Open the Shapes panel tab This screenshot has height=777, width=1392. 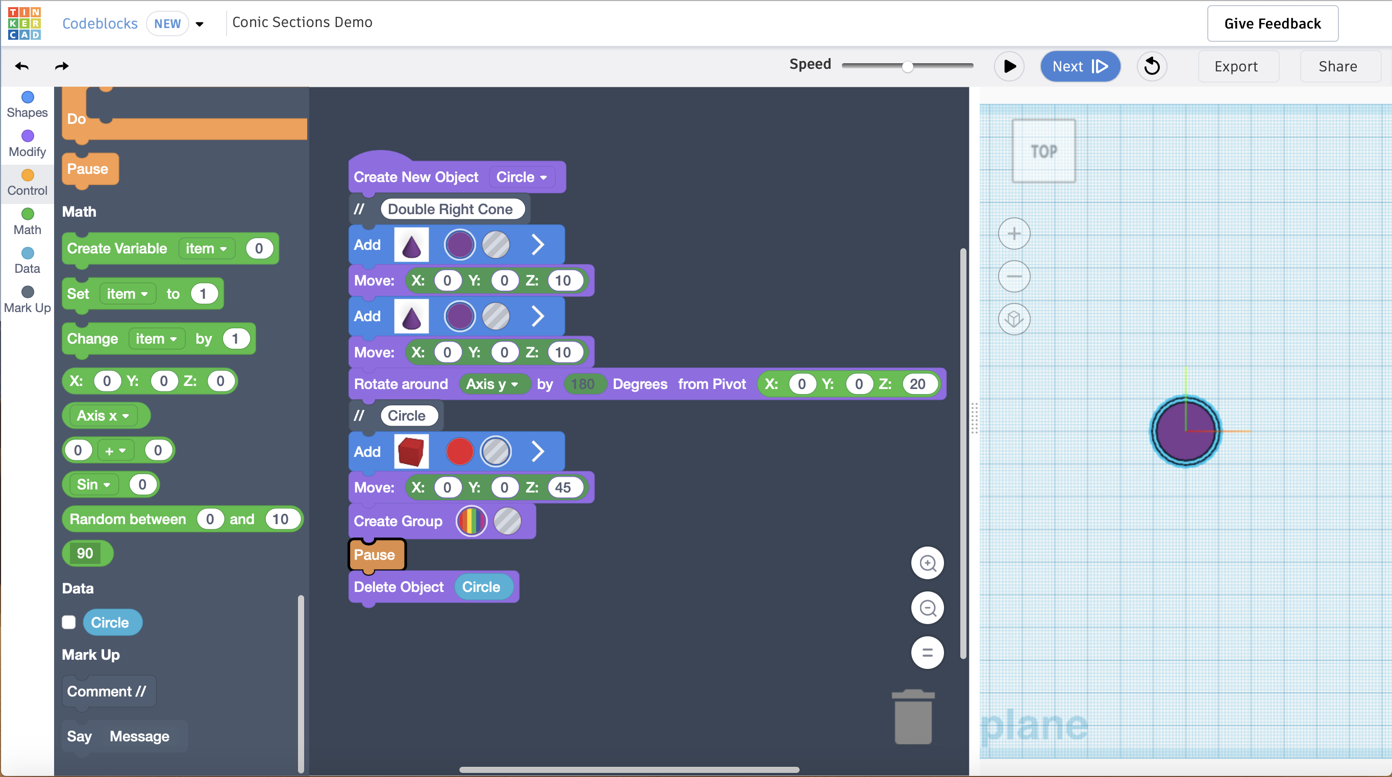pos(27,104)
